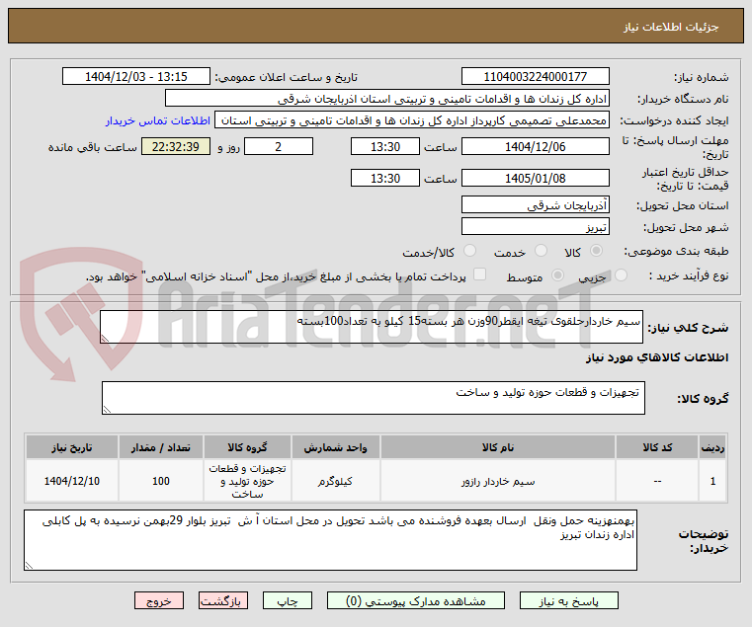Click the چاپ print button

[288, 600]
